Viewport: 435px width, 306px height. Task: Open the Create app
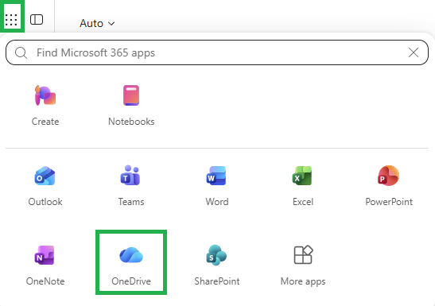[45, 106]
